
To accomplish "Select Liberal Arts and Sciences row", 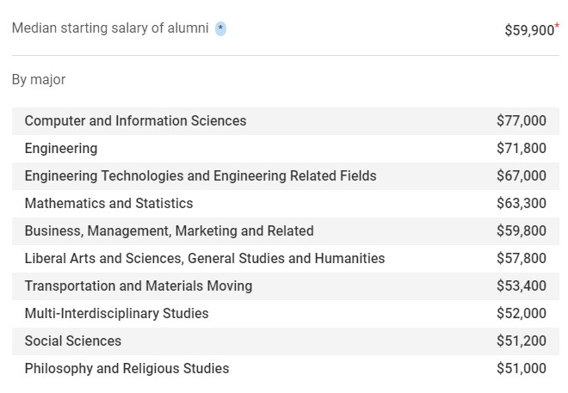I will tap(286, 258).
